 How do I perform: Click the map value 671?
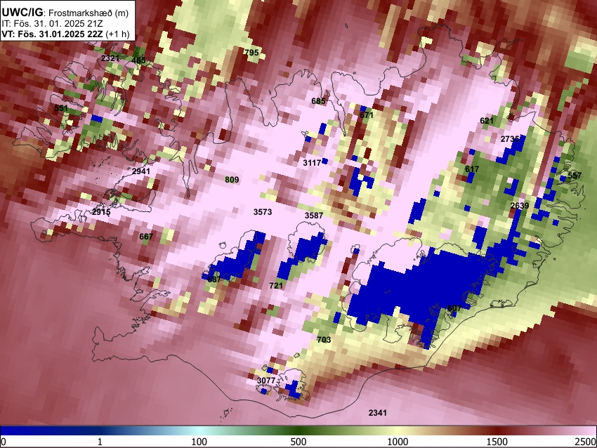point(366,115)
